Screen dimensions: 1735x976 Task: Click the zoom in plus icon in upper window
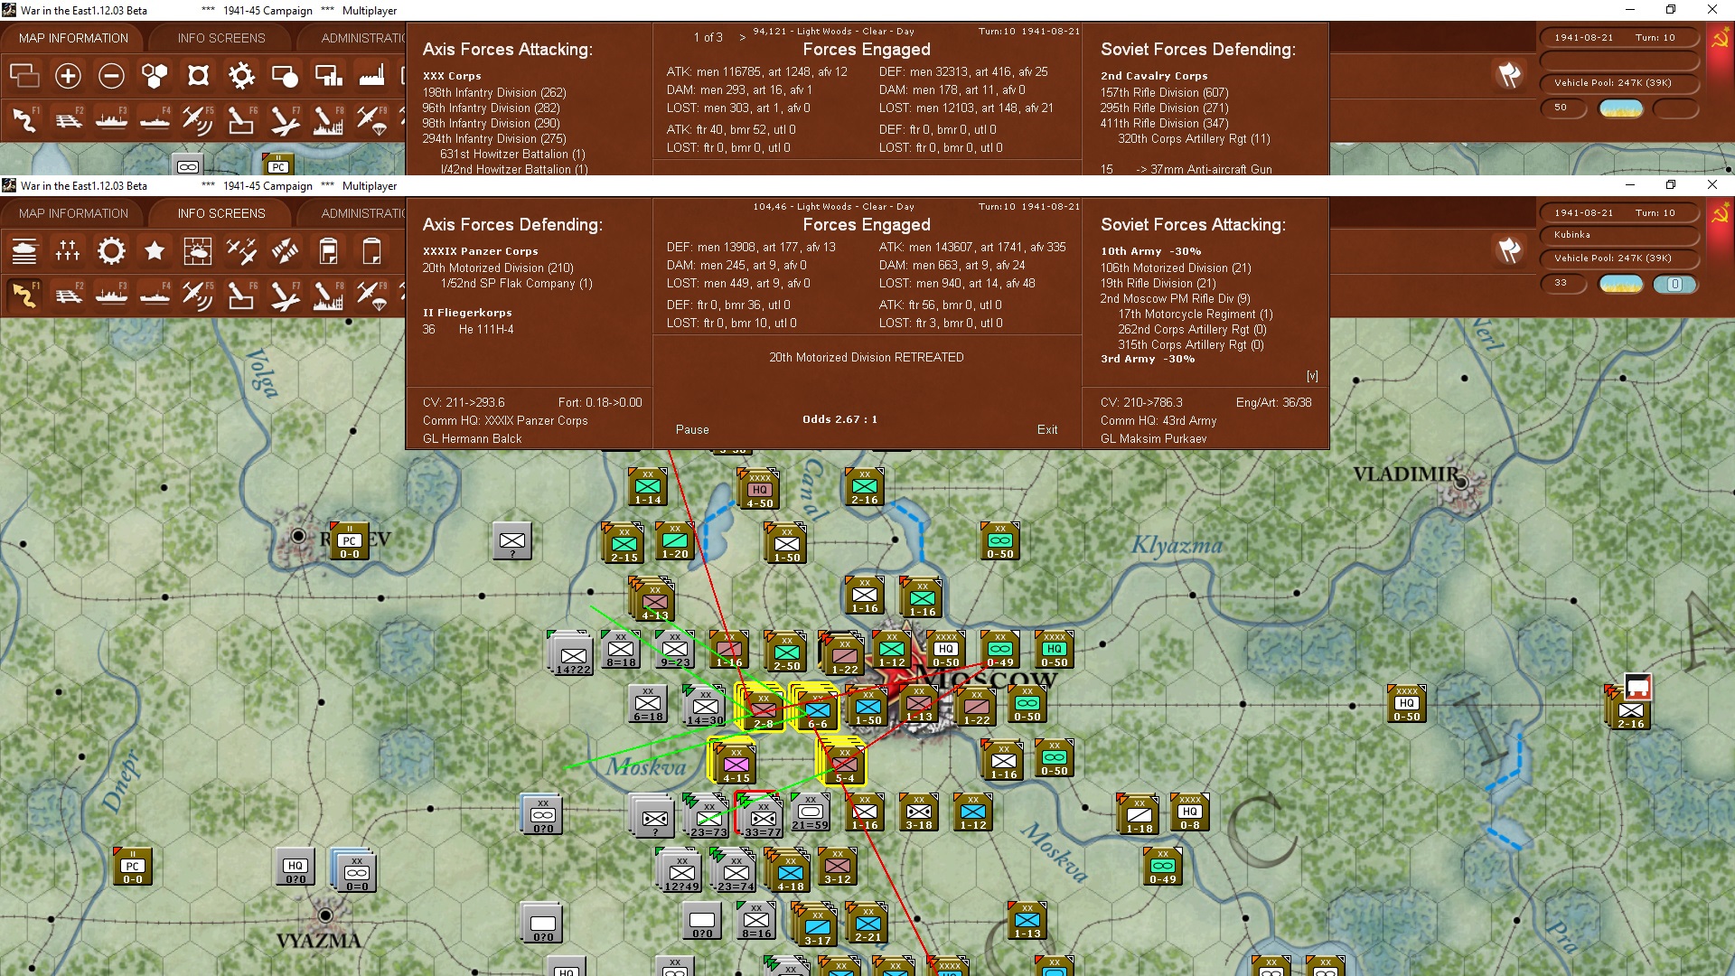point(68,76)
